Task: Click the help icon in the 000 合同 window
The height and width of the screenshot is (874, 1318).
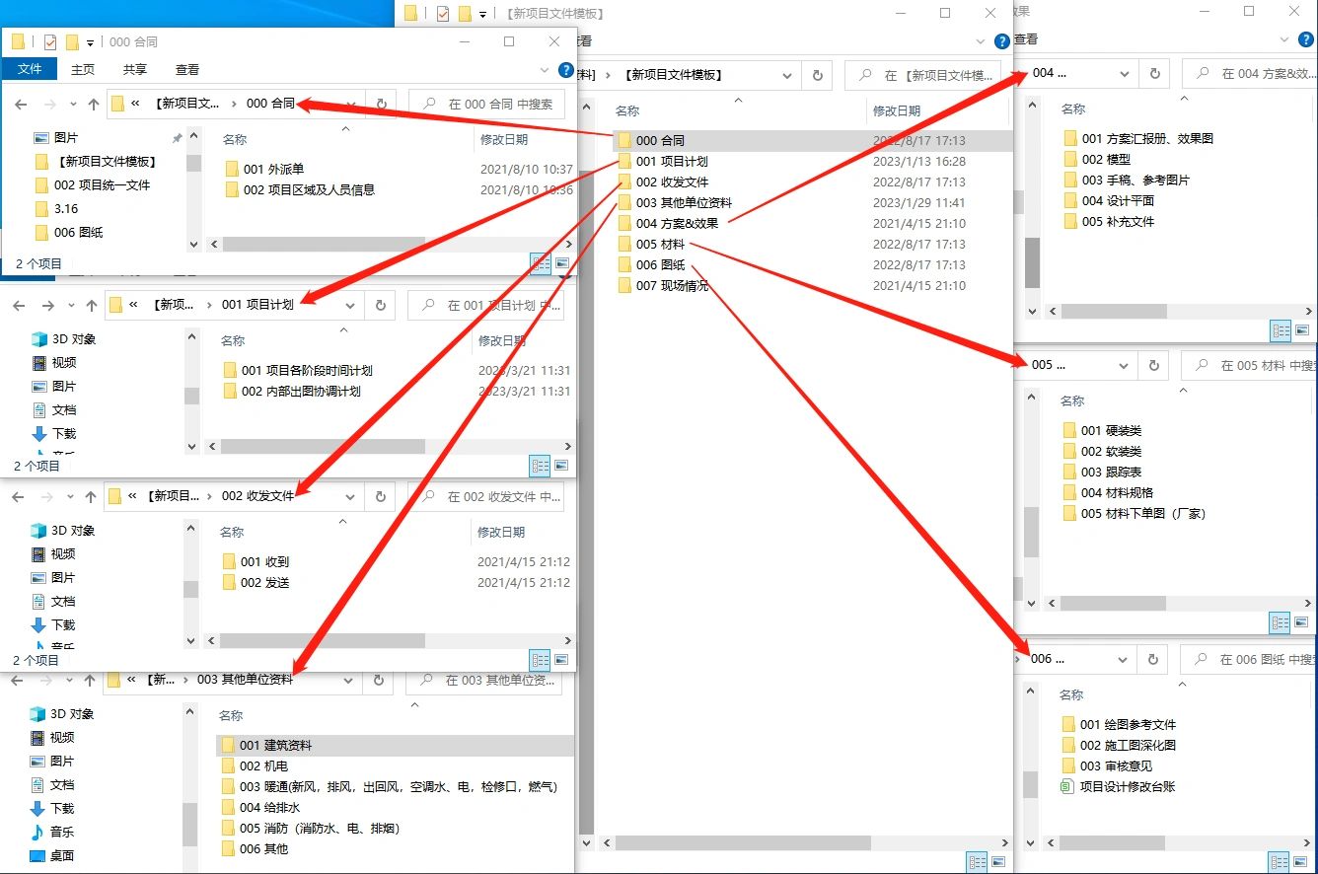Action: point(565,70)
